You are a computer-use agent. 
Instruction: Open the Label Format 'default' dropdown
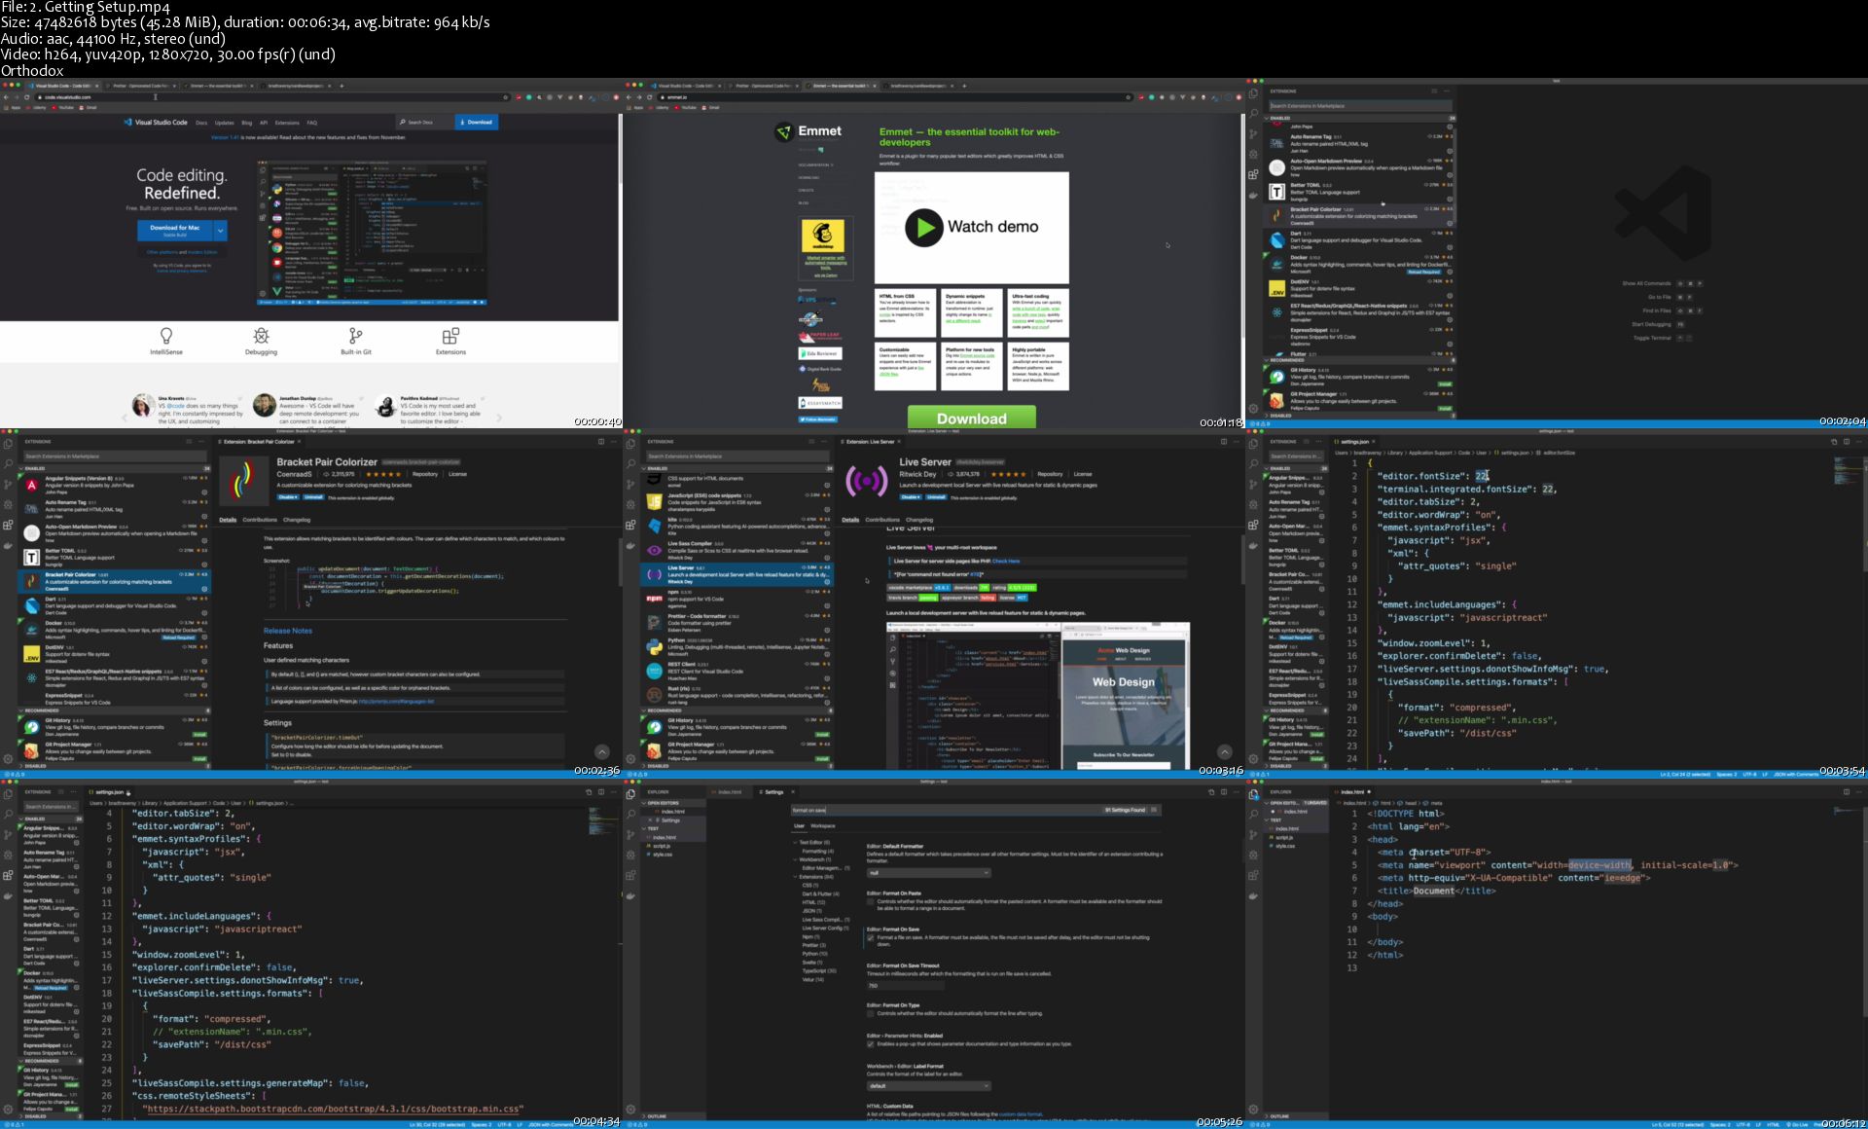coord(928,1085)
